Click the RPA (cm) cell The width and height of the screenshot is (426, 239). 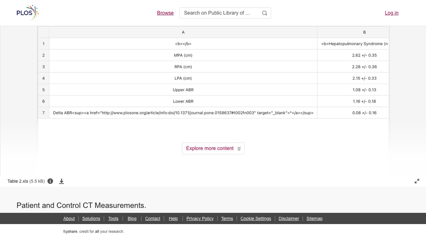pos(183,67)
